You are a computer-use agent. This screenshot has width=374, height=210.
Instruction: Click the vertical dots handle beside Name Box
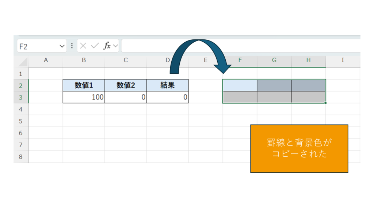coord(72,46)
